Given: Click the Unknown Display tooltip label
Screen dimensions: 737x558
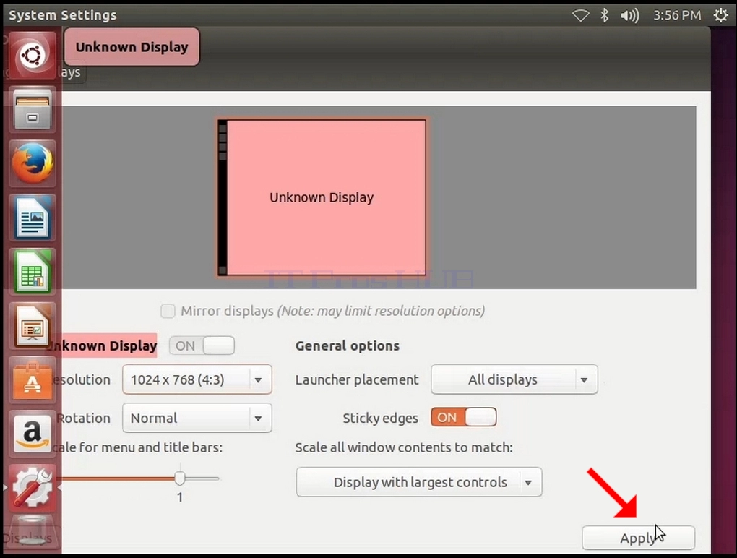Looking at the screenshot, I should pos(132,47).
